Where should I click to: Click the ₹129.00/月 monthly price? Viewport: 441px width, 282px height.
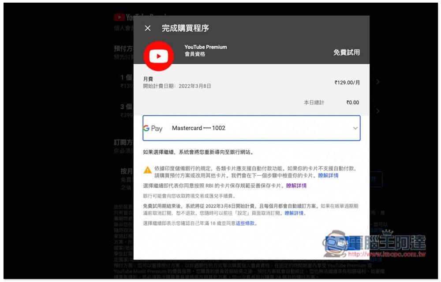coord(347,82)
